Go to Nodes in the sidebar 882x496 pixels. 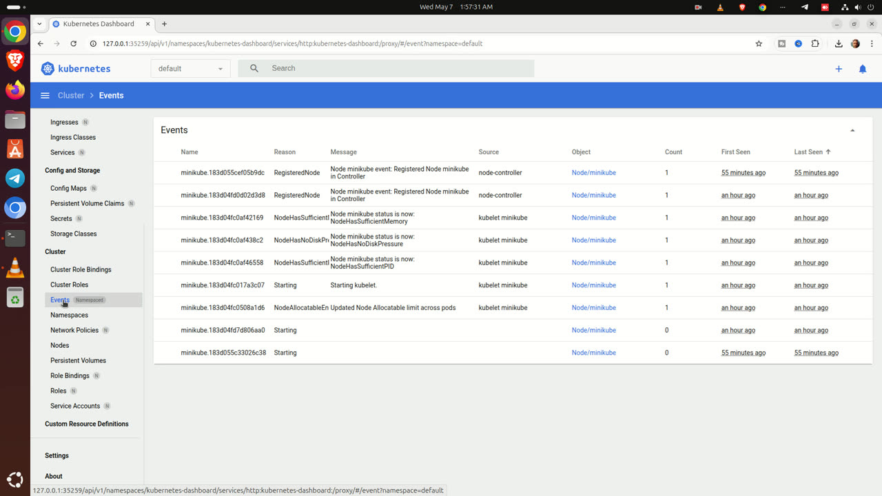59,346
